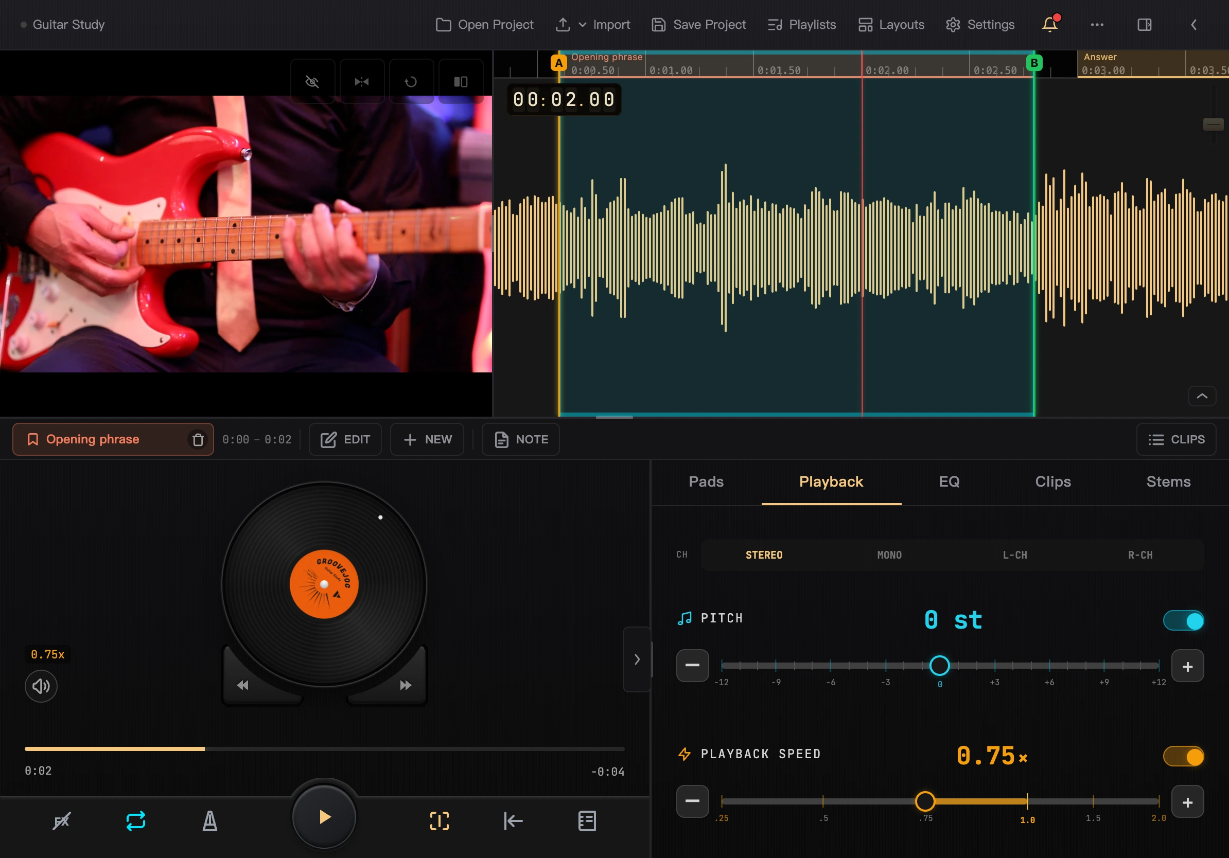Click the EDIT button
The height and width of the screenshot is (858, 1229).
345,439
